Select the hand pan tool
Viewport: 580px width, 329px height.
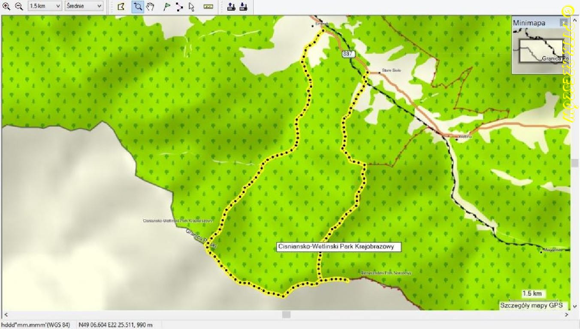tap(150, 7)
